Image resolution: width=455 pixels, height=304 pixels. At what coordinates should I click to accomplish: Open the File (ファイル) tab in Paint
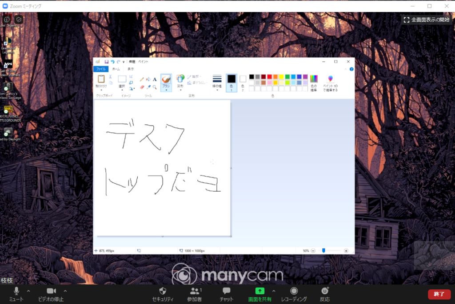101,69
